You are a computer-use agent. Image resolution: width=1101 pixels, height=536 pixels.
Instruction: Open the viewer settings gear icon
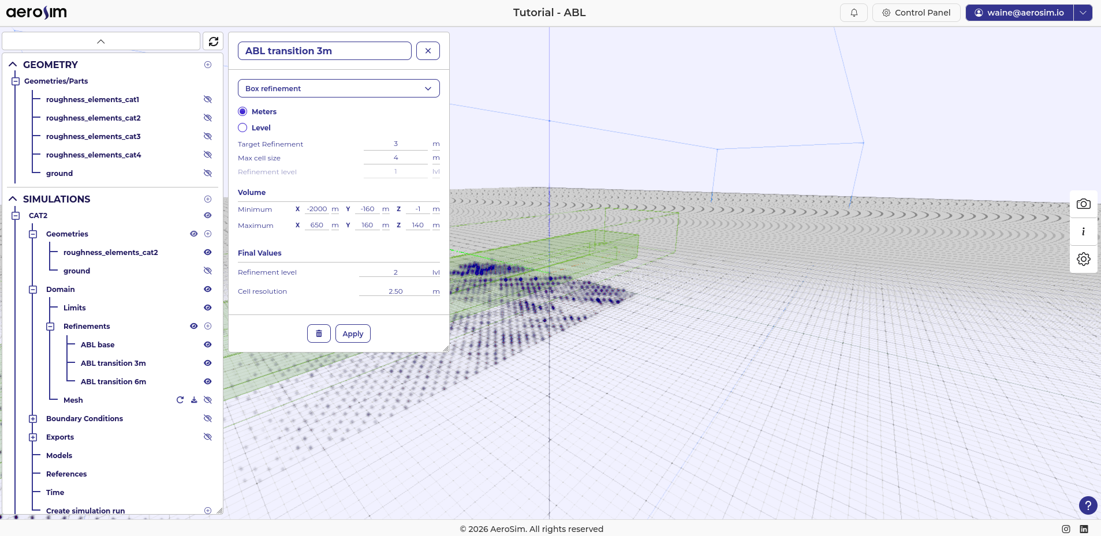[1083, 259]
